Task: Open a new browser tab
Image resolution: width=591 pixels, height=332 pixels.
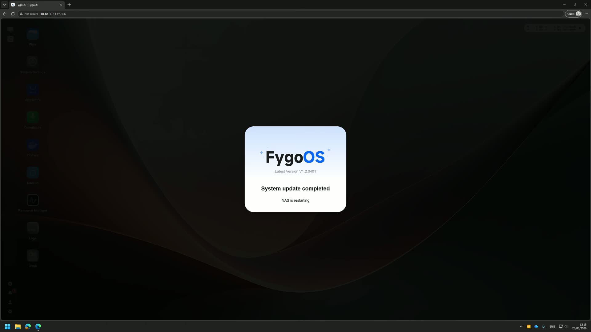Action: point(69,5)
